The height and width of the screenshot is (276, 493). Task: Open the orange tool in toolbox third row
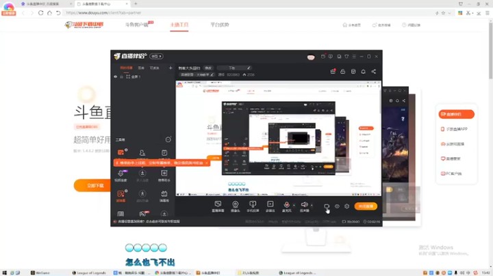tap(121, 195)
